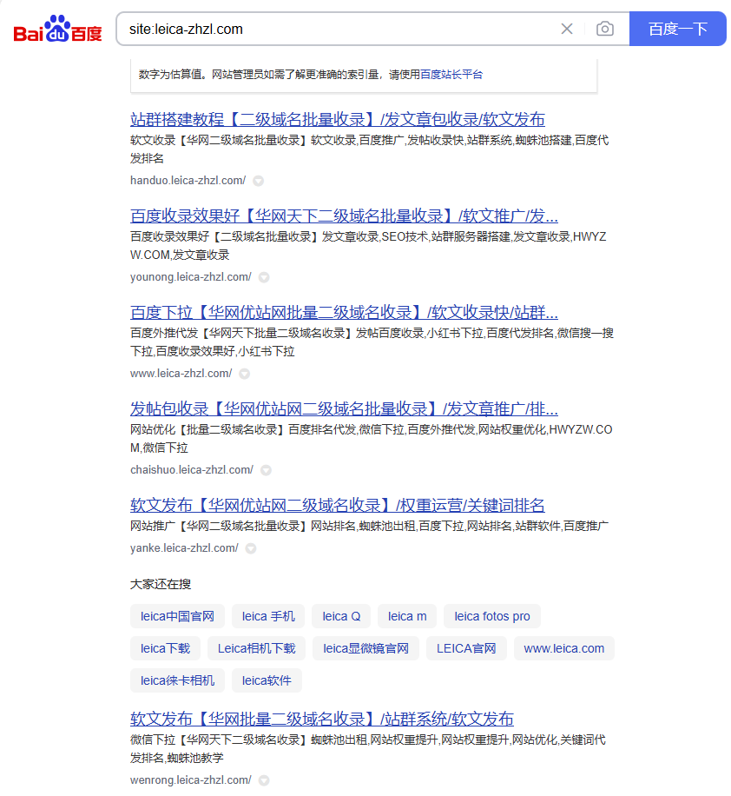
Task: Expand arrow next to wenrong.leica-zhzl.com
Action: (264, 780)
